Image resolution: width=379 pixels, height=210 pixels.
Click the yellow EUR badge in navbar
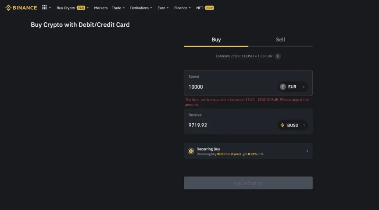click(81, 8)
